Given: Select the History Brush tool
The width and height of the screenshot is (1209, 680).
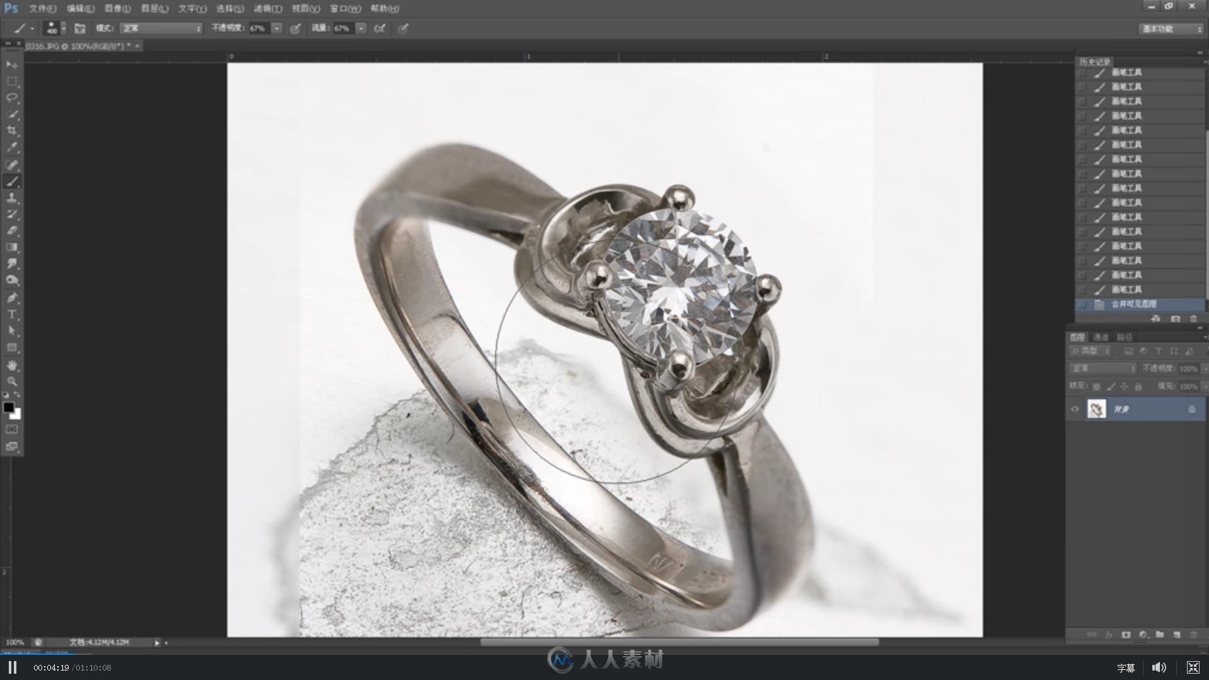Looking at the screenshot, I should [12, 214].
